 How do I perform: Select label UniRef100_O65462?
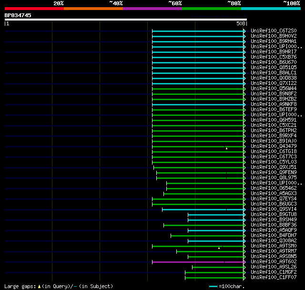pyautogui.click(x=274, y=188)
